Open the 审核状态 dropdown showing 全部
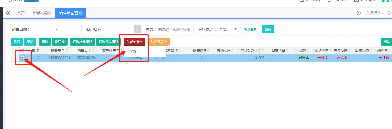 [x=227, y=29]
